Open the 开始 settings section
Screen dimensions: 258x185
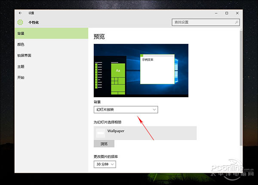[51, 77]
